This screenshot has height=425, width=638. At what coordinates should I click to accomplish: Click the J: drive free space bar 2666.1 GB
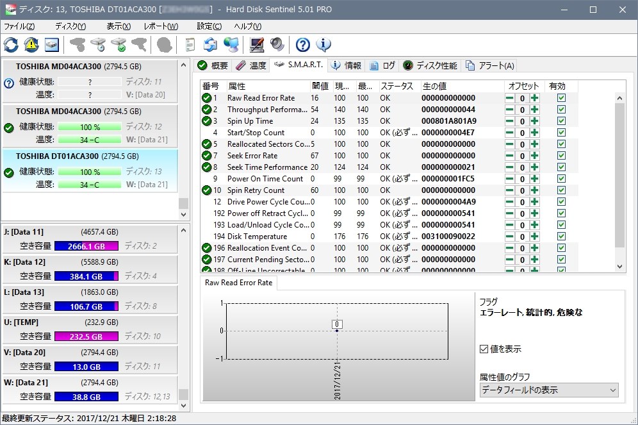click(86, 246)
